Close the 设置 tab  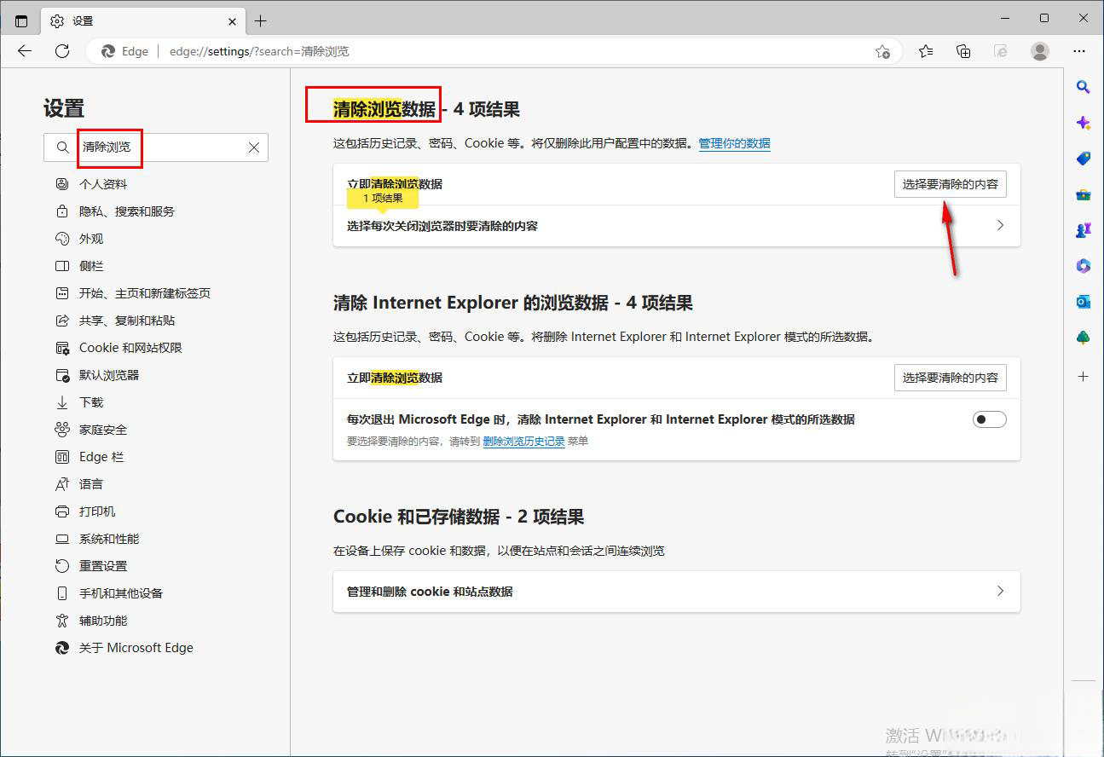pos(233,20)
